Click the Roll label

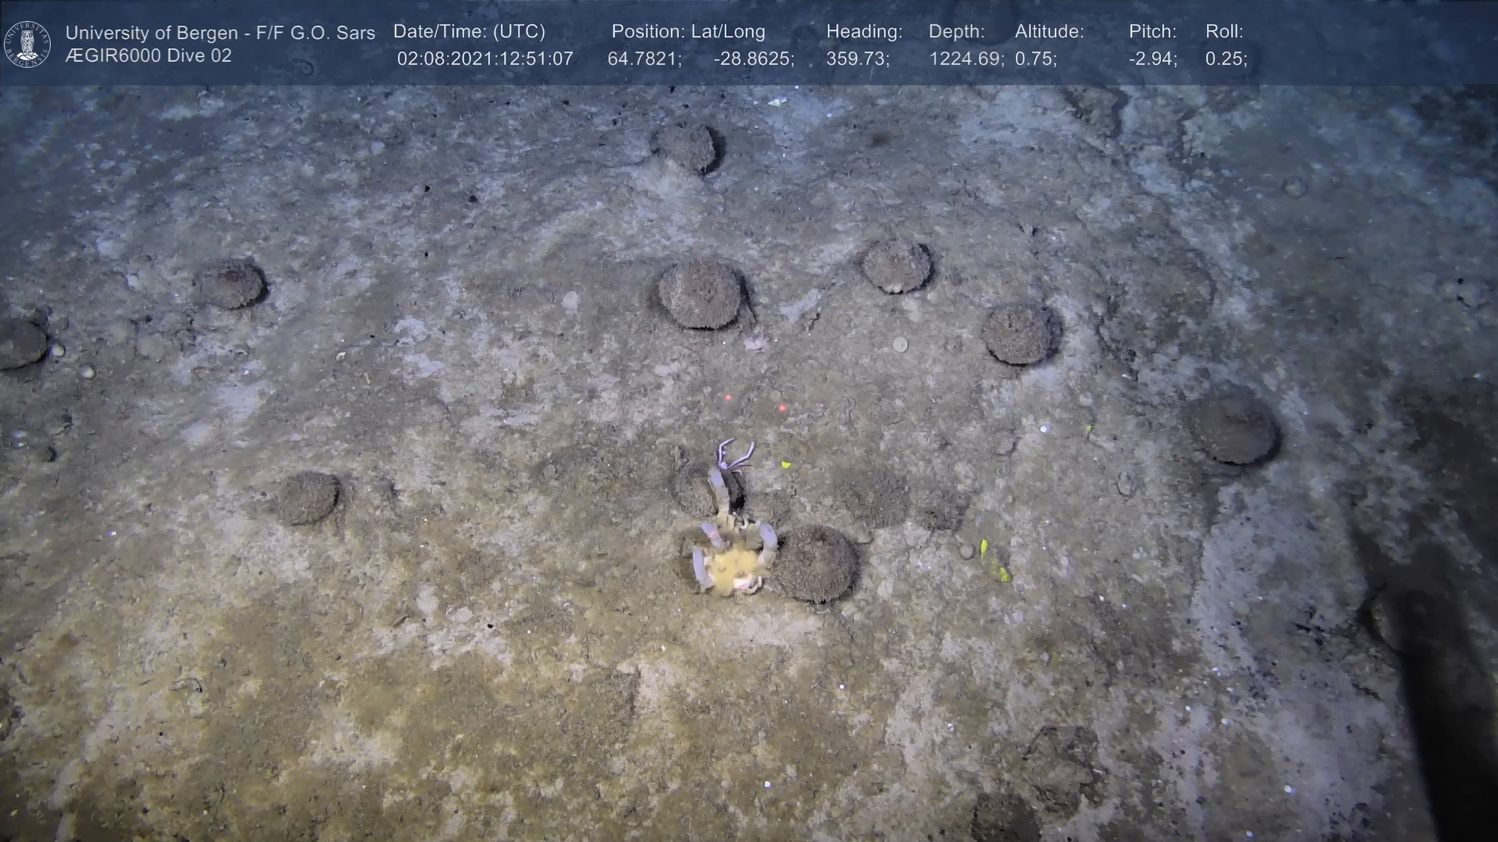click(1224, 32)
